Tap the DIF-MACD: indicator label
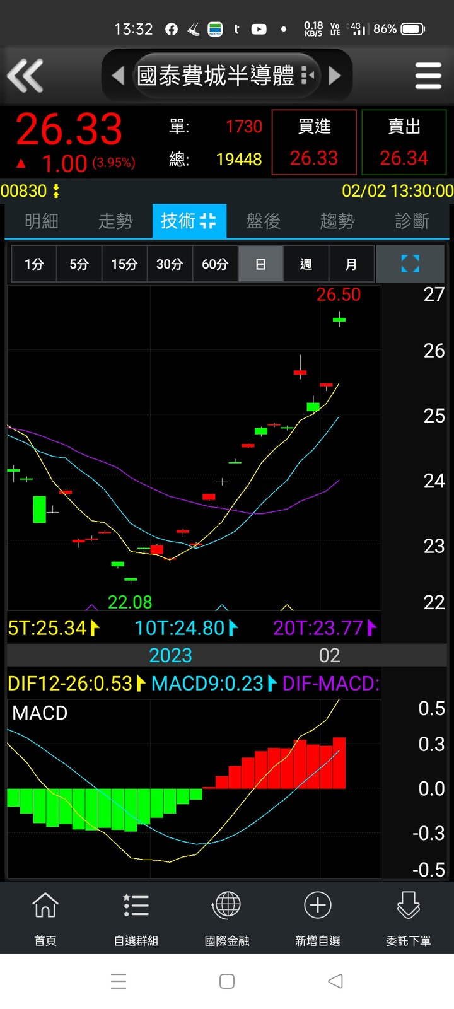 click(331, 684)
